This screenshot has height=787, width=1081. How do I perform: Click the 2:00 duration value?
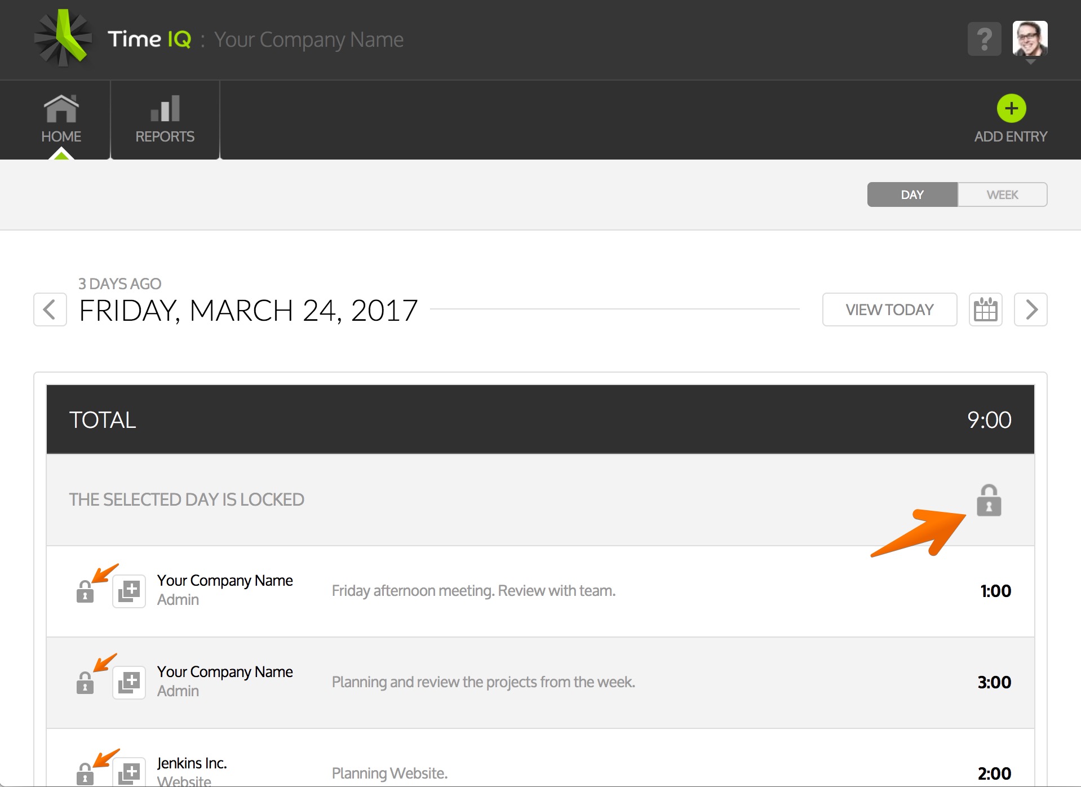click(994, 773)
